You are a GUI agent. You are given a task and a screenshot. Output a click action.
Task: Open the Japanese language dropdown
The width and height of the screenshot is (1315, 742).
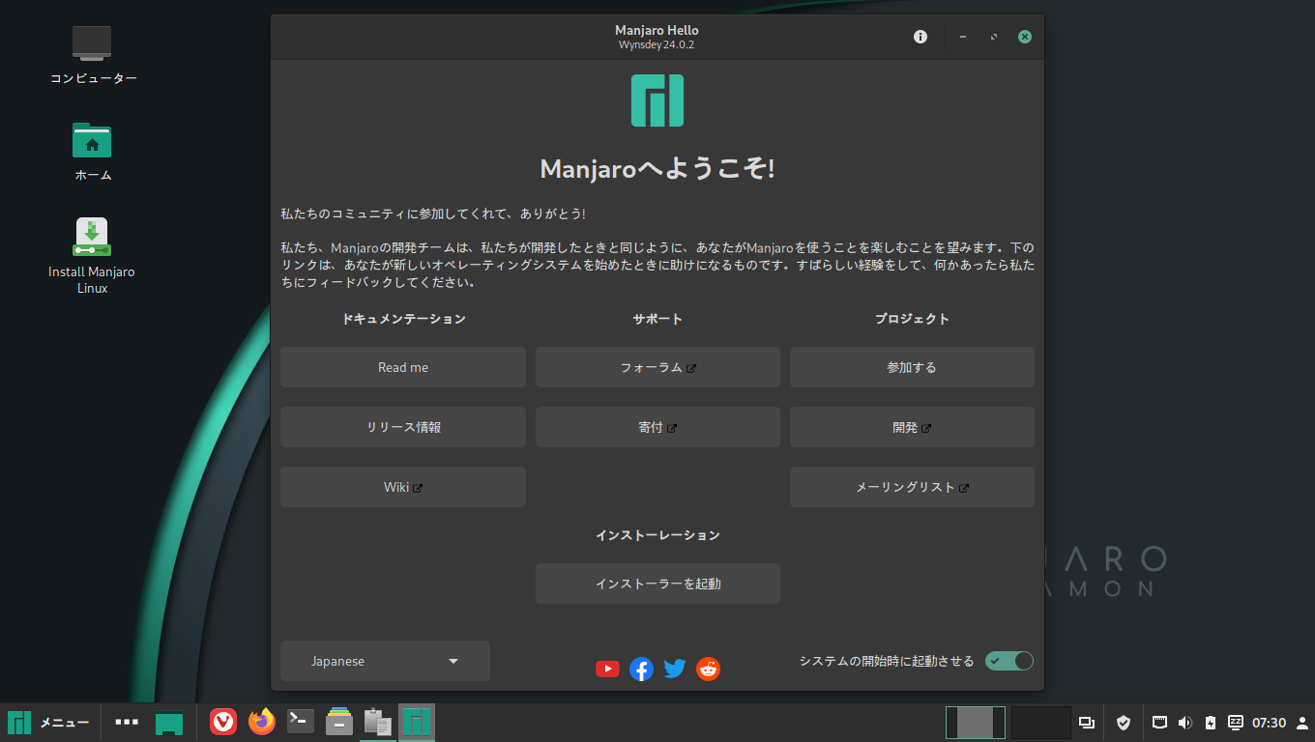(x=385, y=661)
